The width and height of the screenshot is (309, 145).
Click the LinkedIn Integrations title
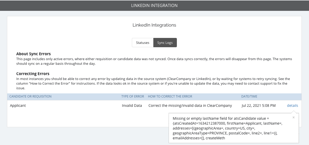point(154,25)
